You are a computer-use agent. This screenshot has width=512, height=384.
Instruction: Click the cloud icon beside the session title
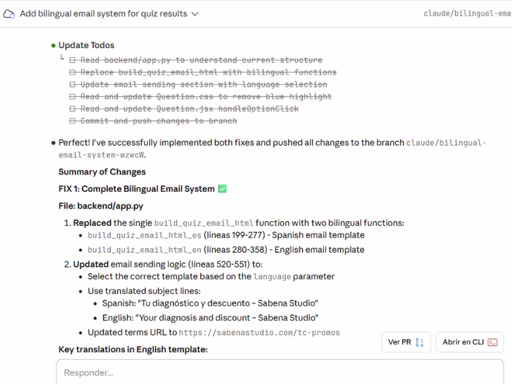pyautogui.click(x=10, y=13)
